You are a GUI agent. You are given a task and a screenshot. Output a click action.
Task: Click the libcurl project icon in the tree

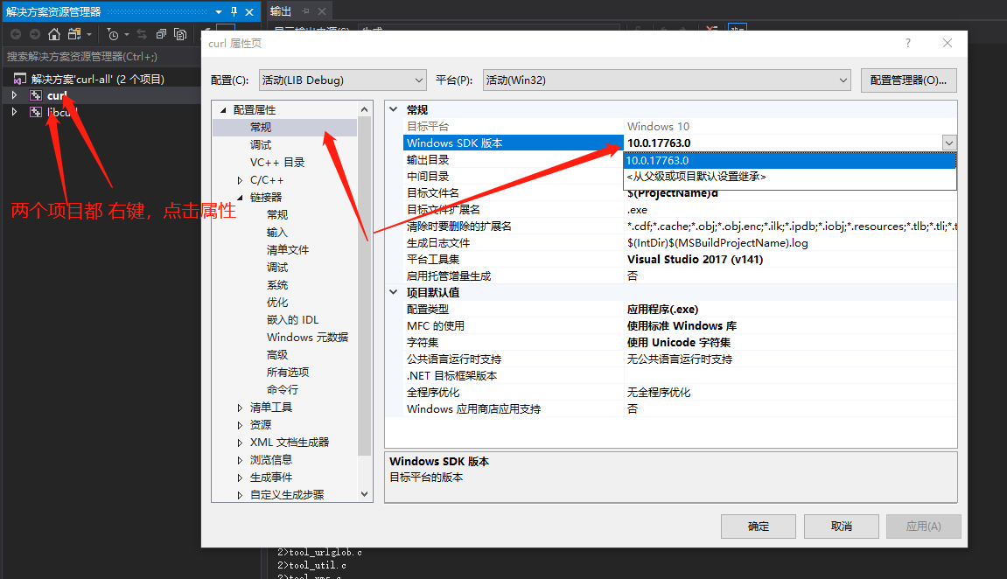tap(36, 112)
